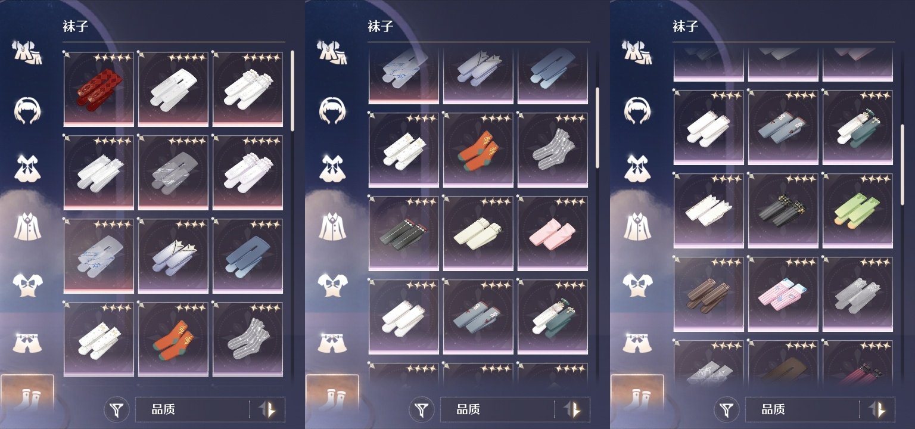Flip sort order arrows in the right panel
The height and width of the screenshot is (429, 915).
click(x=878, y=410)
